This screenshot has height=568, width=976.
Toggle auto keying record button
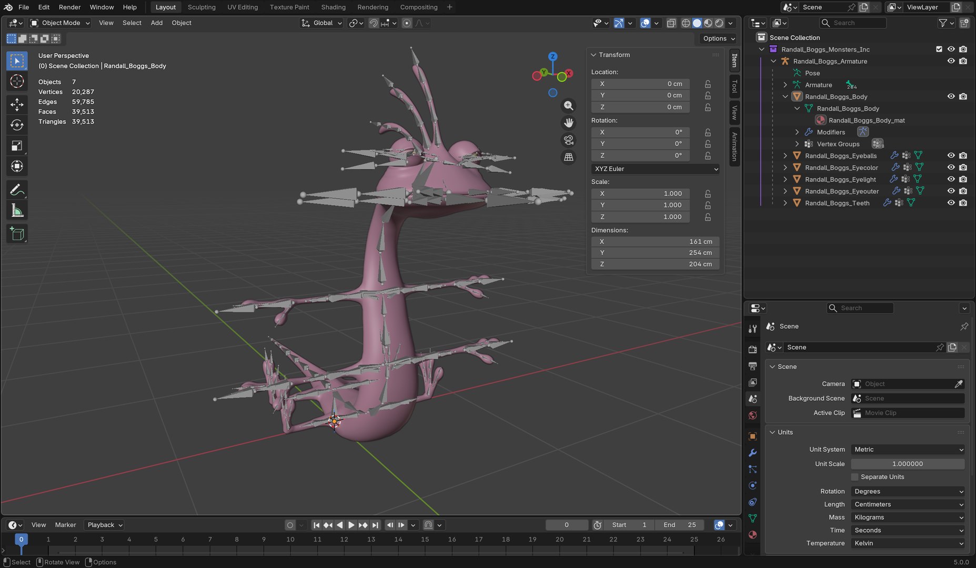pyautogui.click(x=290, y=525)
